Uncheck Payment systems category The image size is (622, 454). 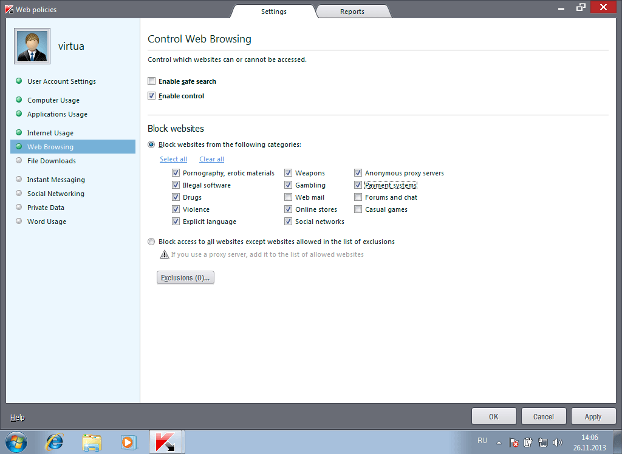358,185
